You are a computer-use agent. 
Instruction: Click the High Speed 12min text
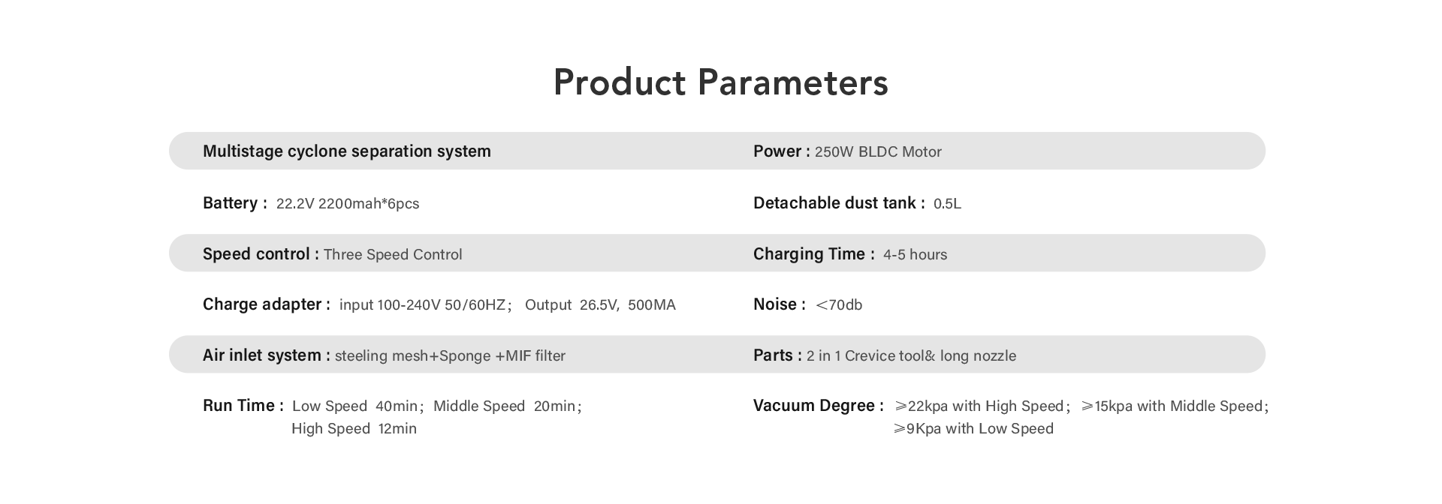[354, 429]
